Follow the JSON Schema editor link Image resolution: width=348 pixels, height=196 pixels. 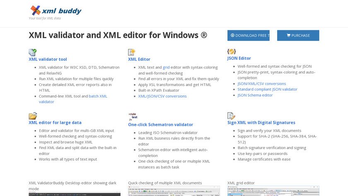[x=255, y=95]
